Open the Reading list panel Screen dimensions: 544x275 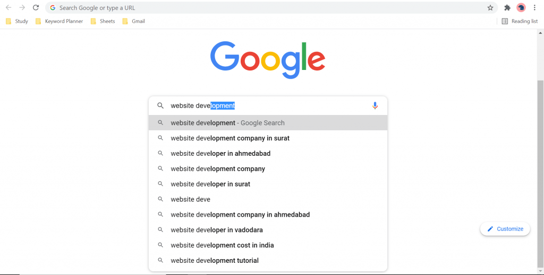[520, 21]
